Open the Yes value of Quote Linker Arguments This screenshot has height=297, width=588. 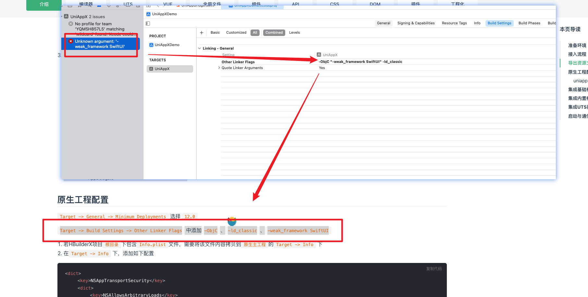pos(322,68)
